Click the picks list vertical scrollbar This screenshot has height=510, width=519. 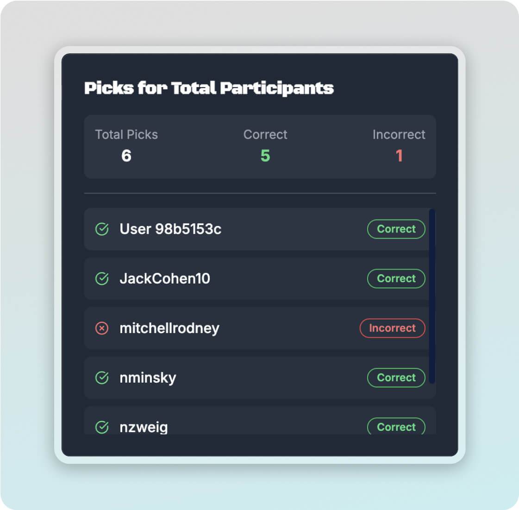pyautogui.click(x=432, y=296)
